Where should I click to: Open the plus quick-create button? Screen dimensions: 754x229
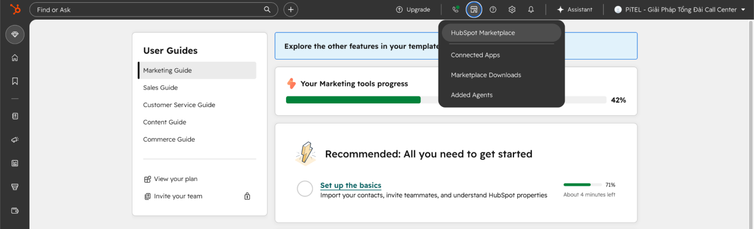pos(291,9)
